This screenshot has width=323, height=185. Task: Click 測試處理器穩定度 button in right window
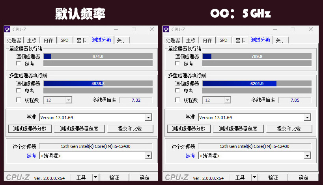click(238, 129)
